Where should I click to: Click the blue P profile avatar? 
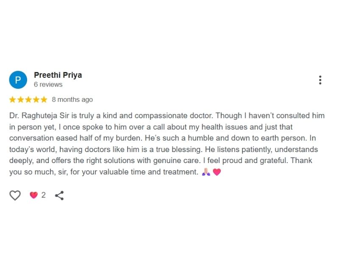tap(18, 80)
